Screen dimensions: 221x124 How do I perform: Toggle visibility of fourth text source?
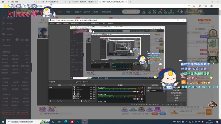point(91,94)
